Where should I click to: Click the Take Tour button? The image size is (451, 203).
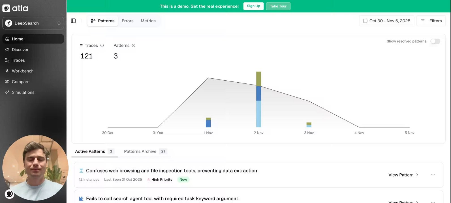pos(278,6)
